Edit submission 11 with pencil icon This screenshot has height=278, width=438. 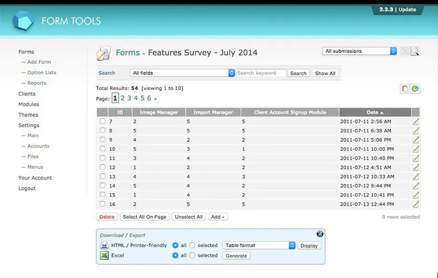click(415, 158)
